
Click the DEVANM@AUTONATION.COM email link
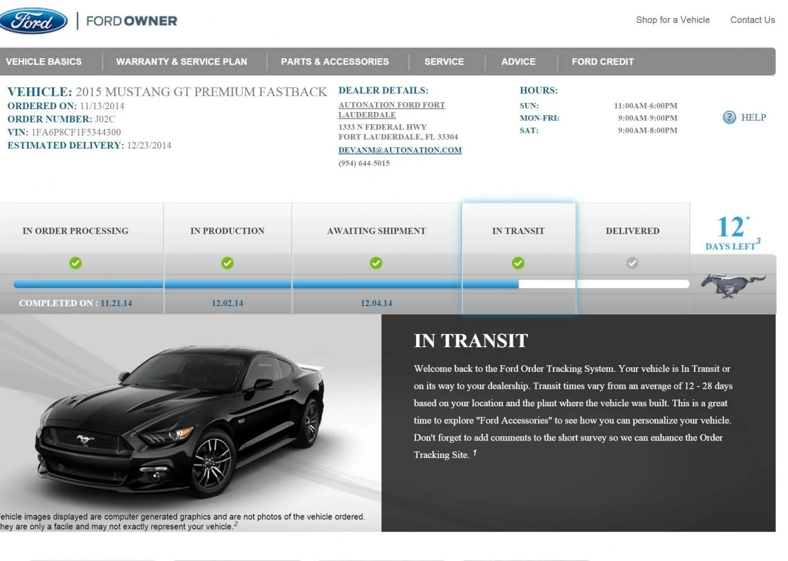click(x=400, y=150)
